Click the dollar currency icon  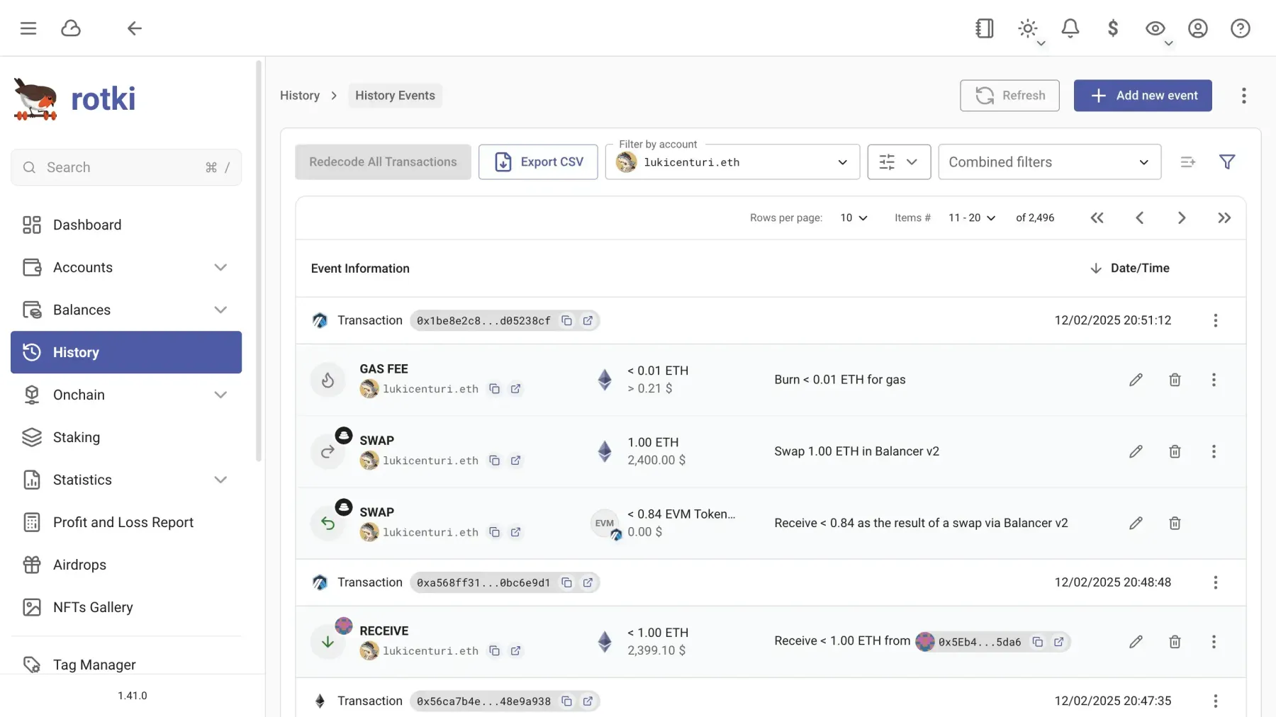coord(1113,28)
